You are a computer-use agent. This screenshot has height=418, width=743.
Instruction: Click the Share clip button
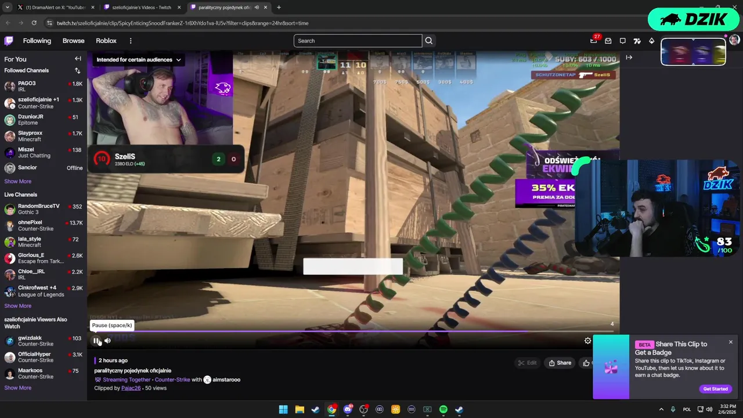[x=560, y=363]
